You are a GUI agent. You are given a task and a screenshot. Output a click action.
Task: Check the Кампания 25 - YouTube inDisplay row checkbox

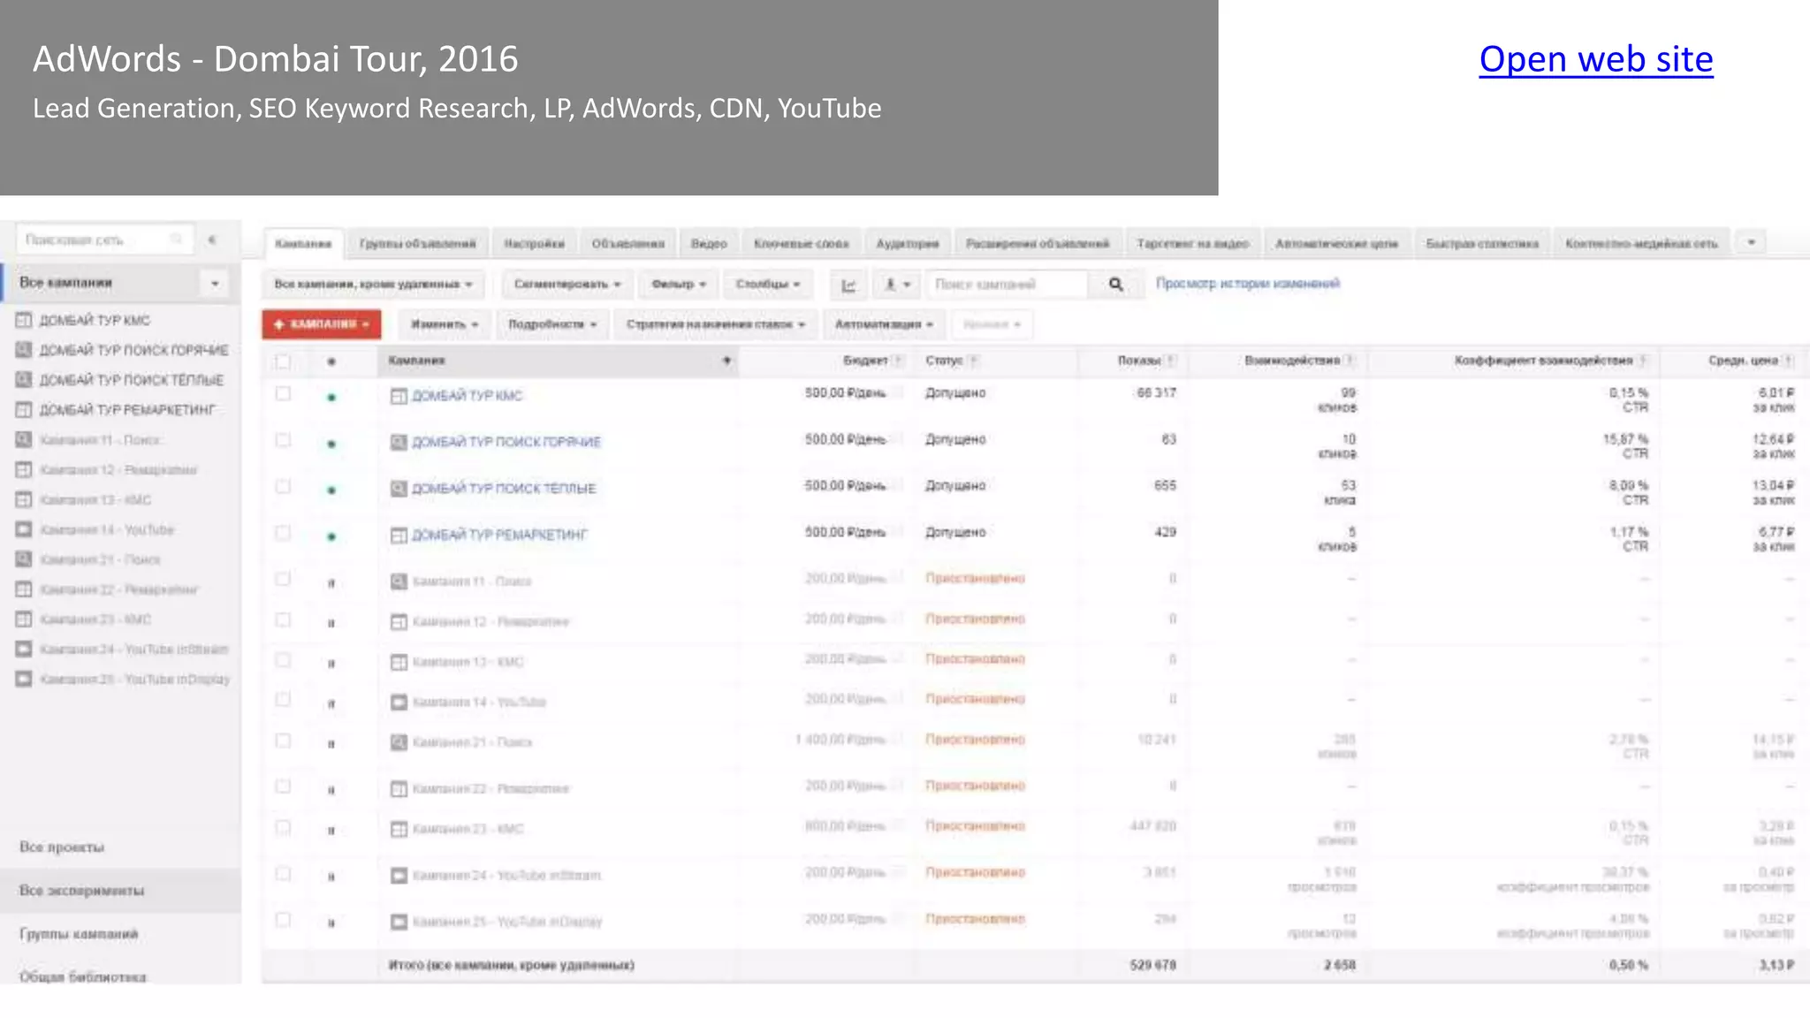pyautogui.click(x=283, y=920)
